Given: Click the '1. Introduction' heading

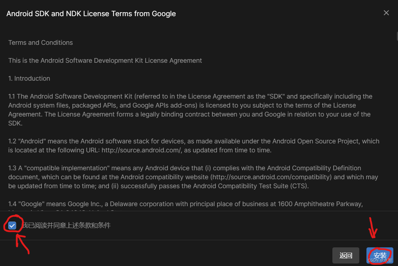Looking at the screenshot, I should tap(29, 79).
